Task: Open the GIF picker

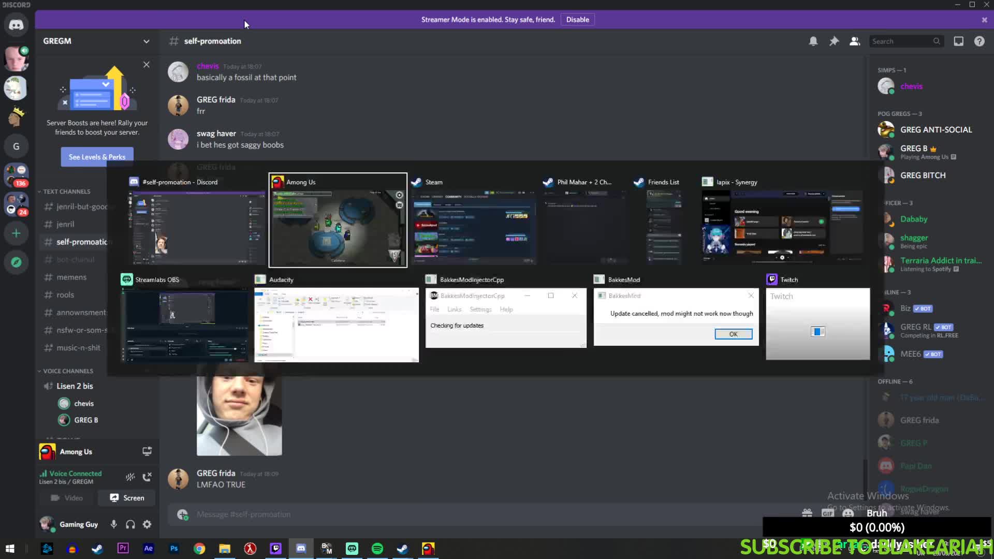Action: [x=828, y=513]
